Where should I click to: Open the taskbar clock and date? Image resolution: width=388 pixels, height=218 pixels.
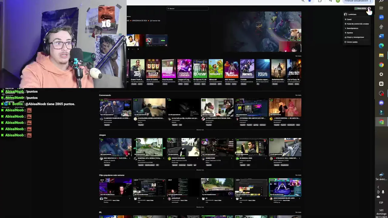pyautogui.click(x=381, y=213)
